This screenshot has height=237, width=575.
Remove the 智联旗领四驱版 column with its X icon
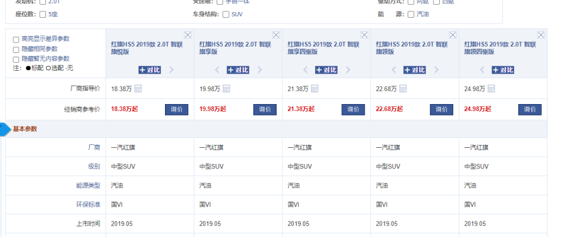[x=541, y=35]
